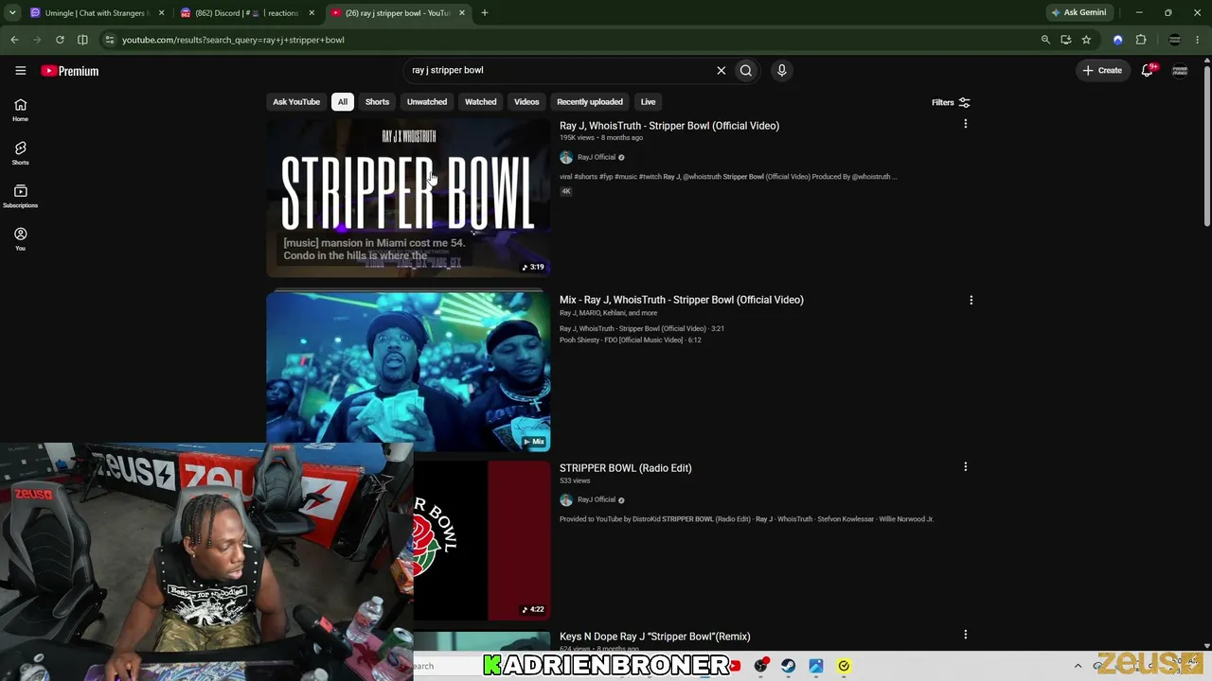Filter results by Live chip
1212x681 pixels.
pyautogui.click(x=648, y=102)
